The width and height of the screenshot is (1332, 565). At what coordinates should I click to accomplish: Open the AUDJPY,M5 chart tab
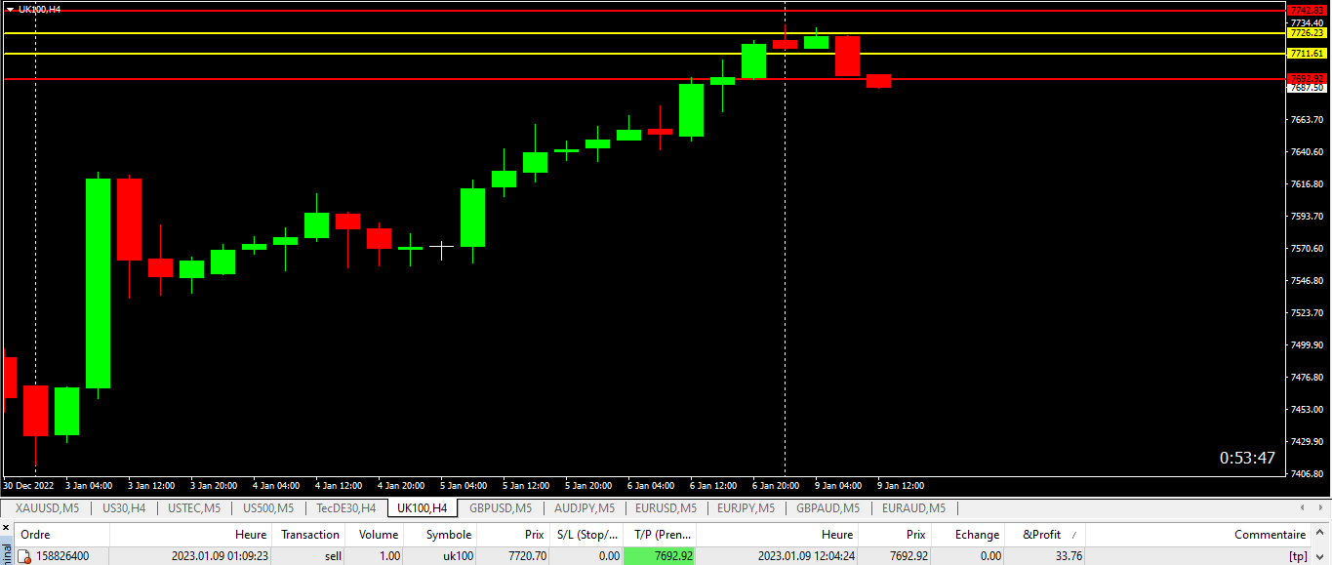tap(585, 508)
